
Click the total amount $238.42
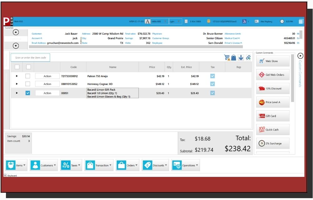point(238,149)
